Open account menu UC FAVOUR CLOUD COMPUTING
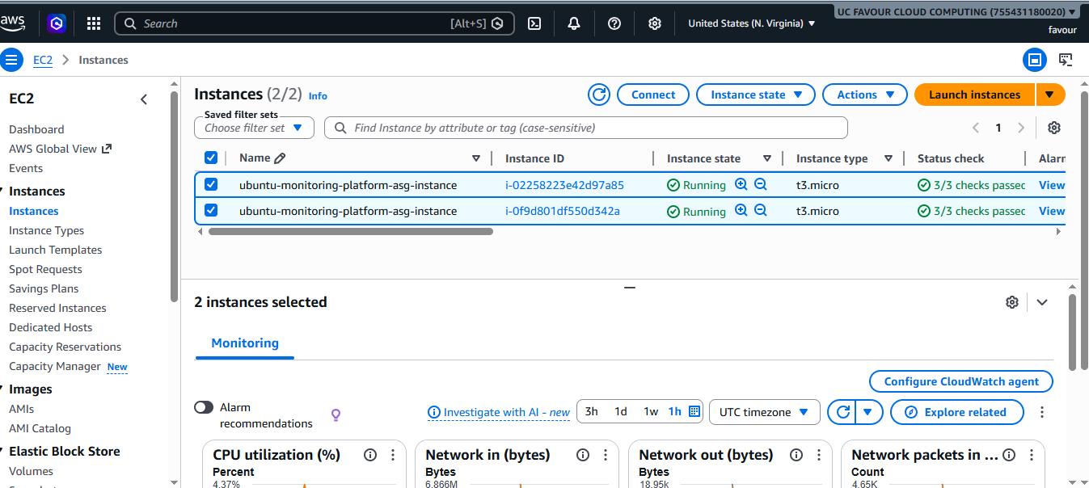 click(x=956, y=12)
